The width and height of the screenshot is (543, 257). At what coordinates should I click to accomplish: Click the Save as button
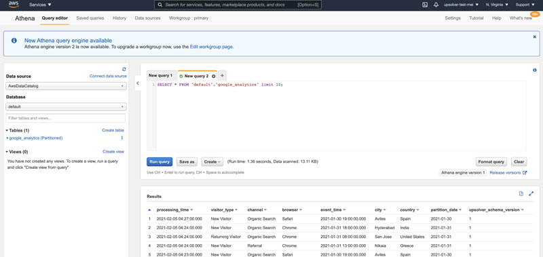[187, 161]
